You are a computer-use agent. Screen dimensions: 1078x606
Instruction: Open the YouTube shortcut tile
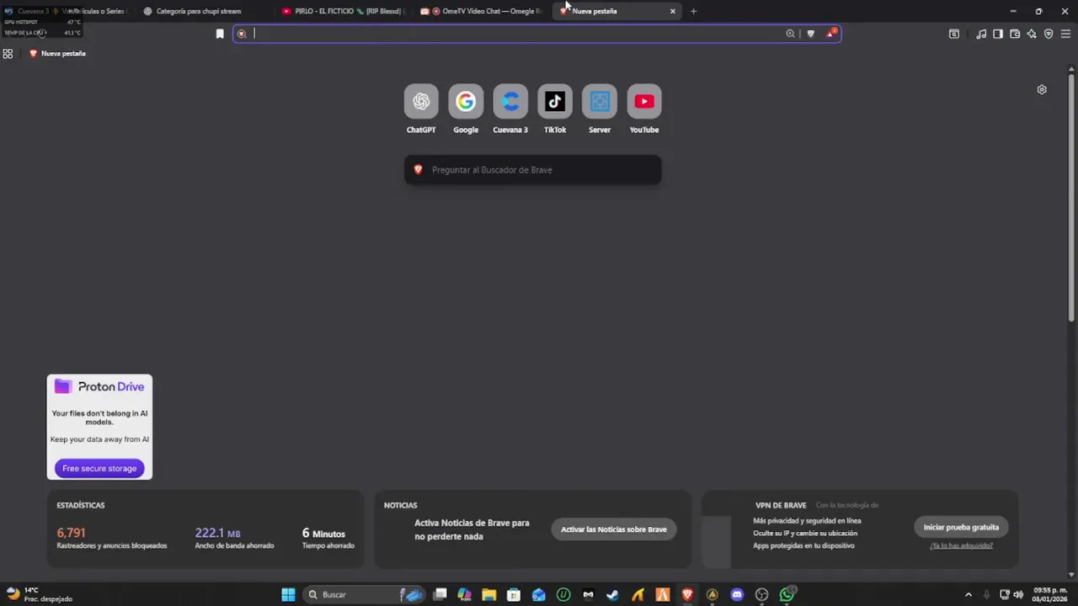pos(644,102)
